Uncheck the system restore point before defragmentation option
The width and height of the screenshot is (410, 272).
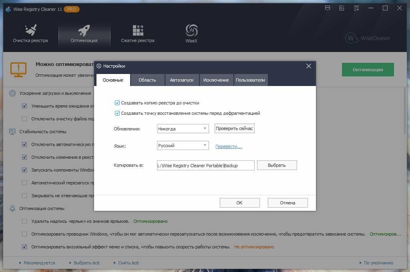(117, 113)
